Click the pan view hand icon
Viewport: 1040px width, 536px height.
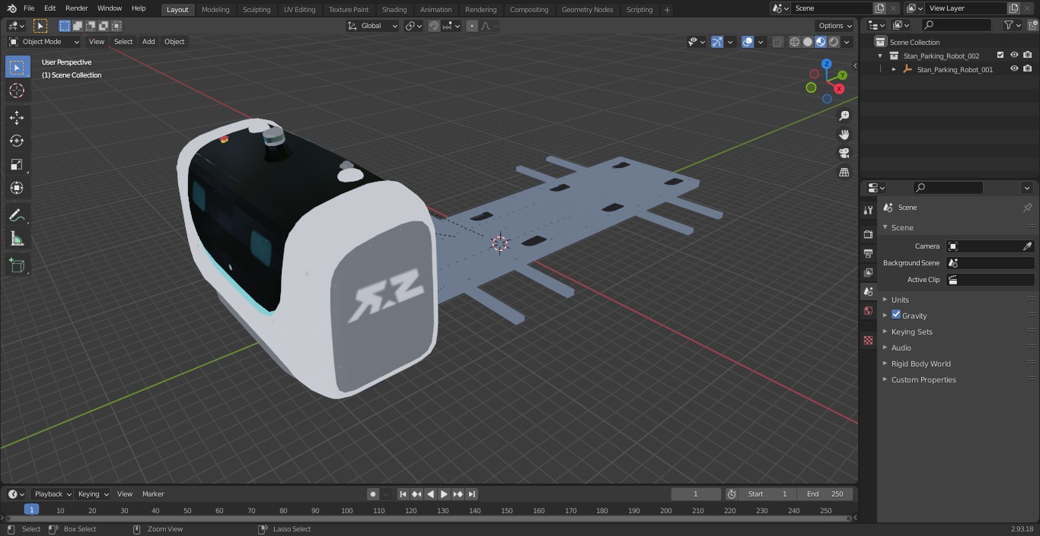pyautogui.click(x=844, y=135)
